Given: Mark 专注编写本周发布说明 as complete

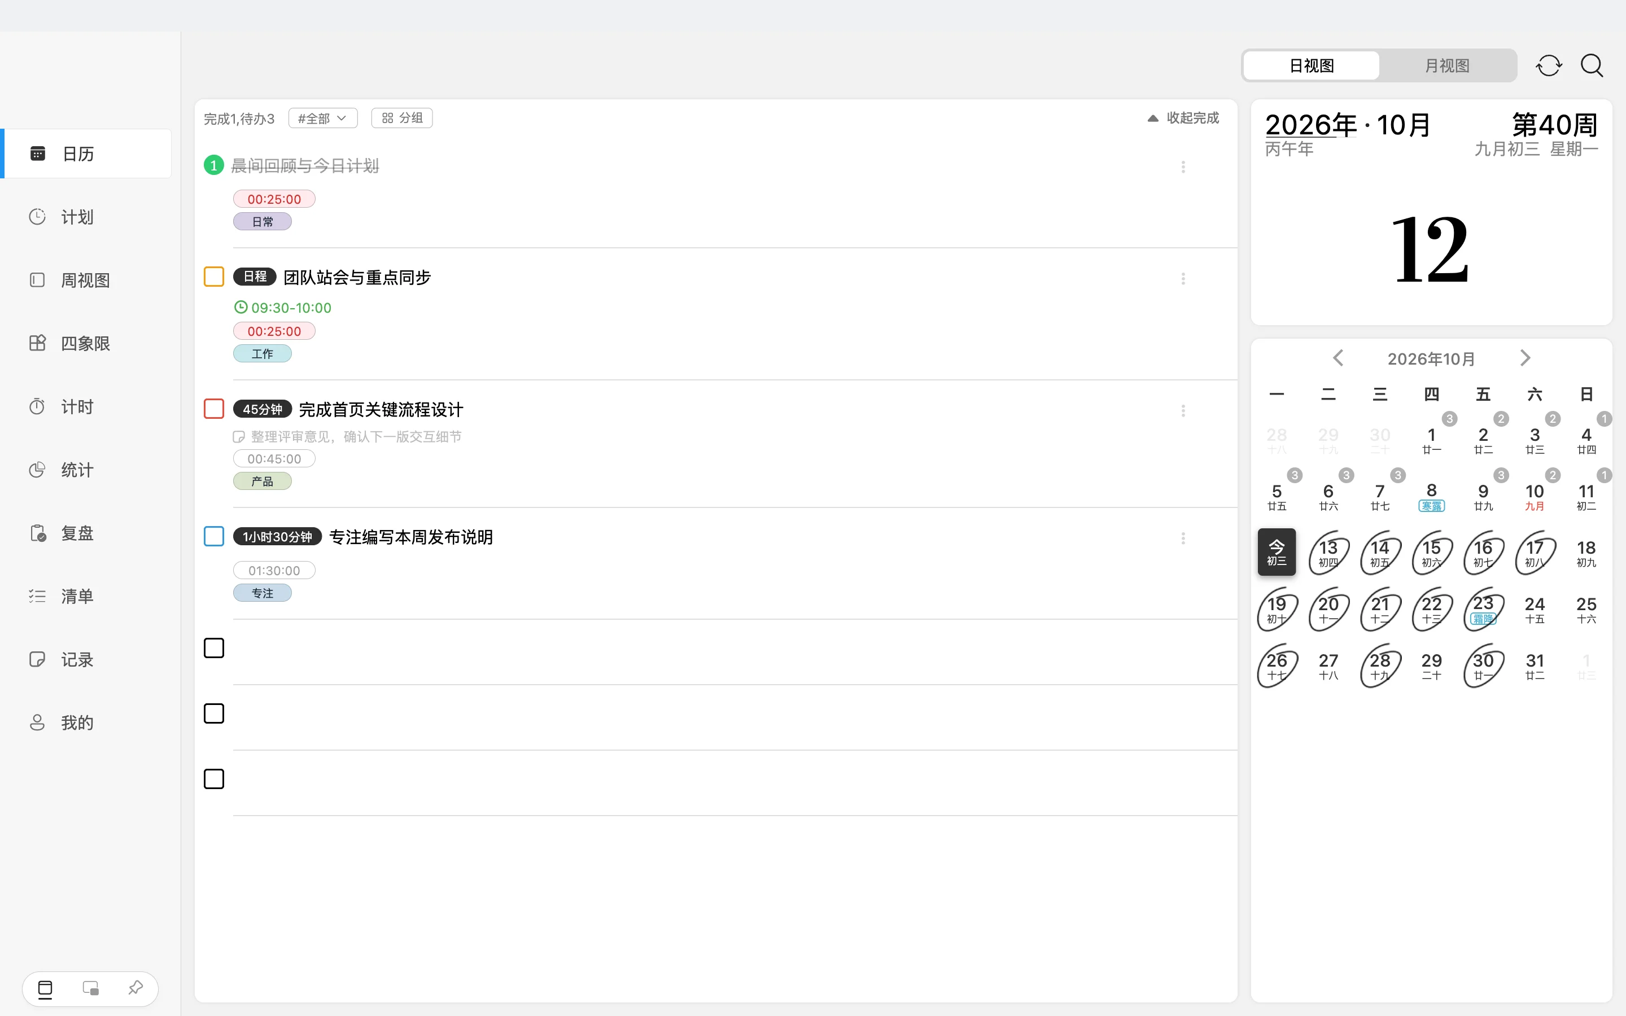Looking at the screenshot, I should tap(213, 536).
